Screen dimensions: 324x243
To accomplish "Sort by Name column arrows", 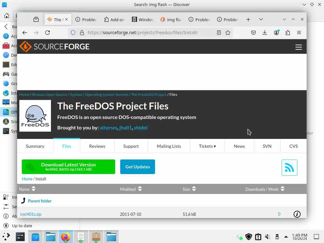I will pos(34,189).
